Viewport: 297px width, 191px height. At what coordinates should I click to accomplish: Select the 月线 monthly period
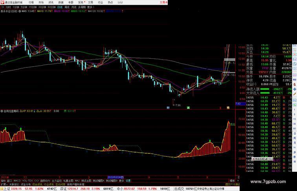(x=74, y=7)
